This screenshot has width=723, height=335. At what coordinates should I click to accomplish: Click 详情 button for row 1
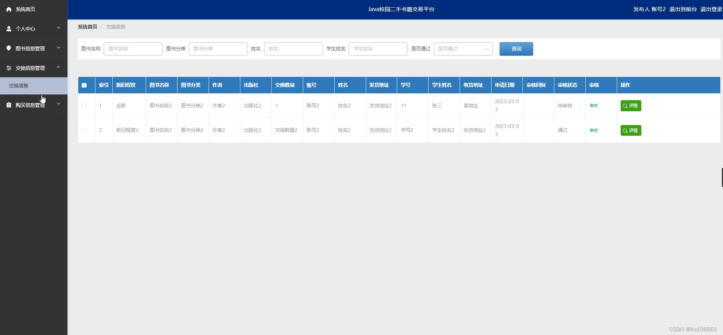point(631,106)
